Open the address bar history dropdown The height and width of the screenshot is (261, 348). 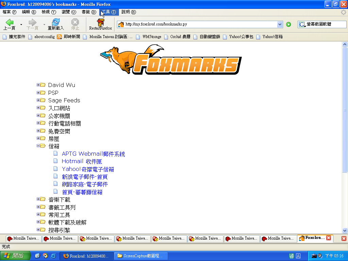coord(280,24)
